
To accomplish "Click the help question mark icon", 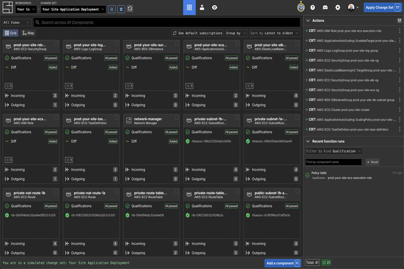I will coord(313,8).
